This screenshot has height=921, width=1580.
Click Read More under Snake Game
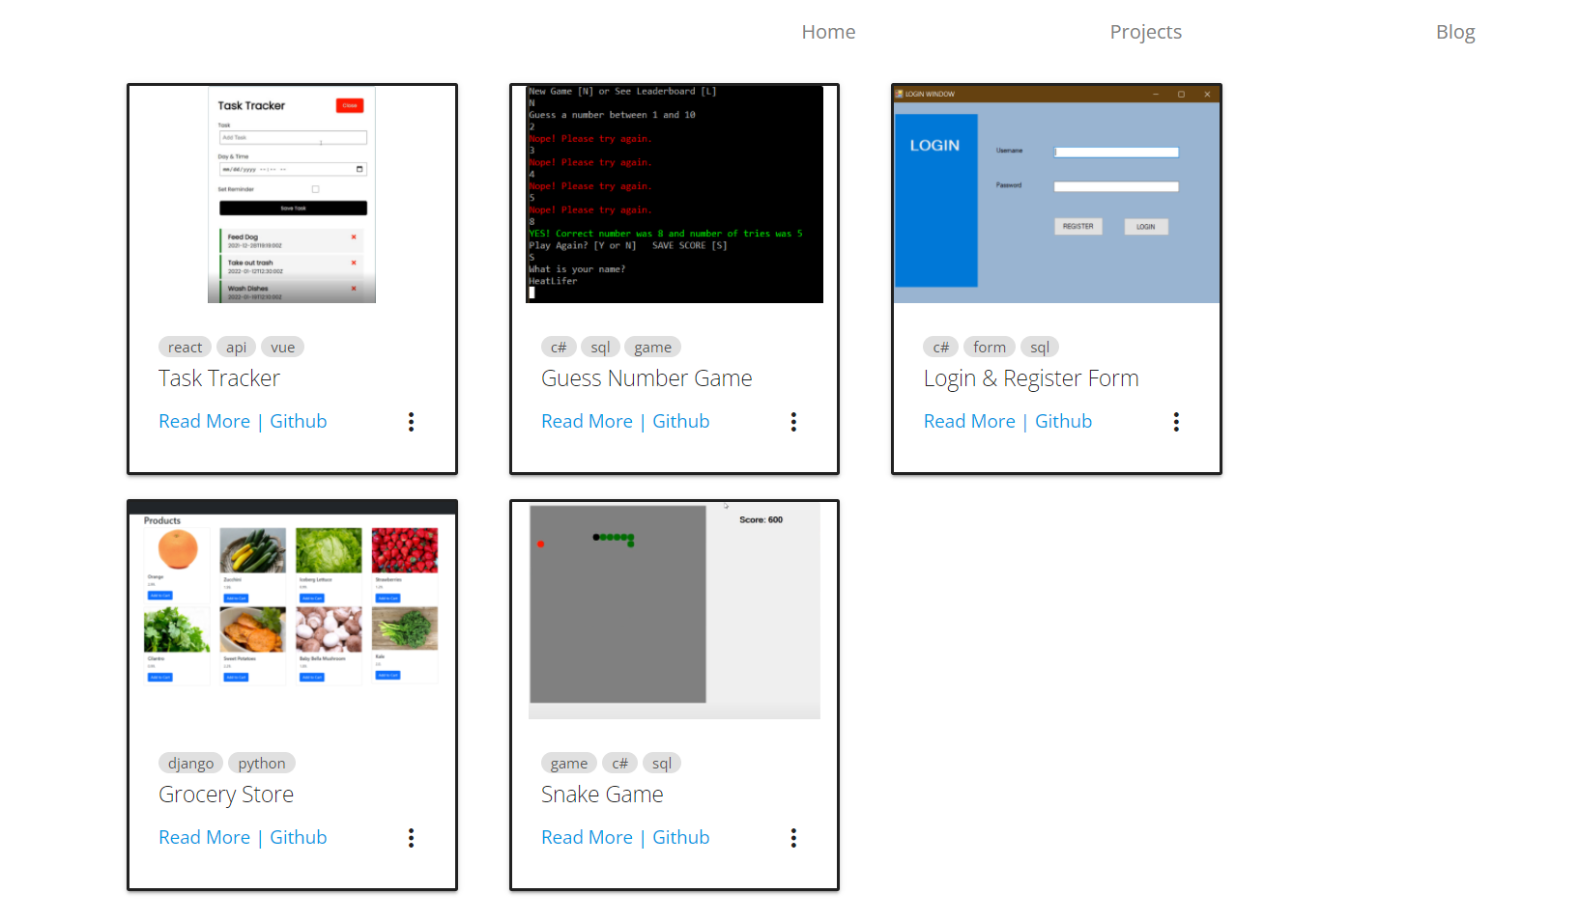click(587, 837)
